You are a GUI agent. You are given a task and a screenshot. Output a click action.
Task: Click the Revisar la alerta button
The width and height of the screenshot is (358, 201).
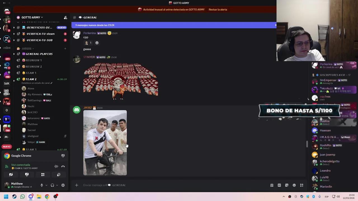tap(218, 9)
